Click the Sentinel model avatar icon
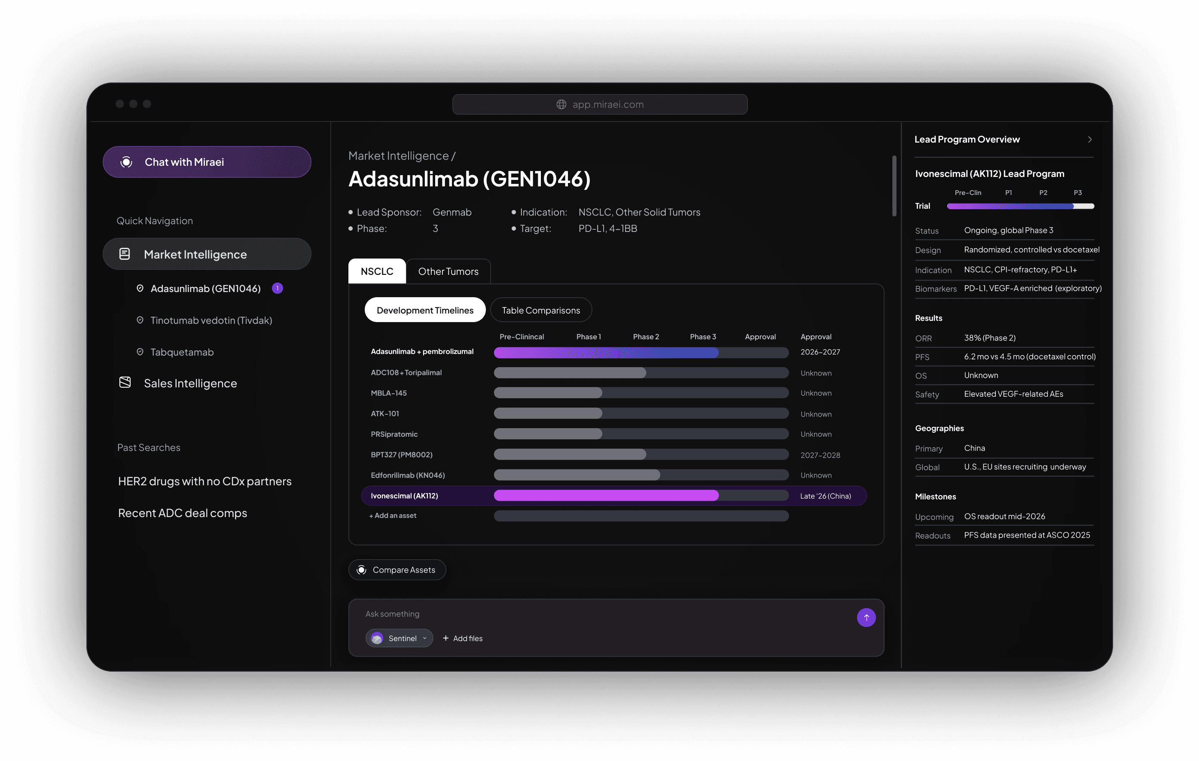 377,638
